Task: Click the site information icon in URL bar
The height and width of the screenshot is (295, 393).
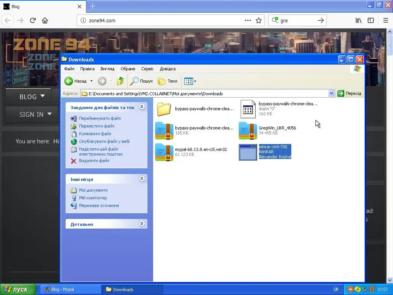Action: (x=83, y=21)
